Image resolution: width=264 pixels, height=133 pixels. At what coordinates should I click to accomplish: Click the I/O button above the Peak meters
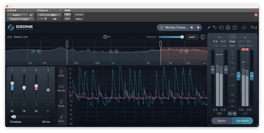[x=232, y=37]
